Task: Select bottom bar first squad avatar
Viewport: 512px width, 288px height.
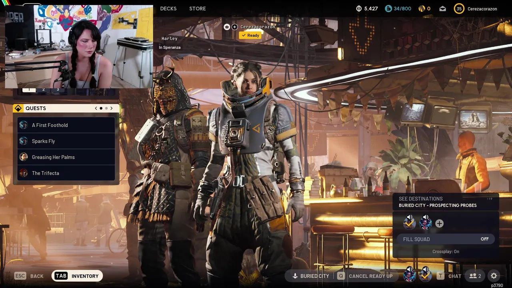Action: [409, 275]
